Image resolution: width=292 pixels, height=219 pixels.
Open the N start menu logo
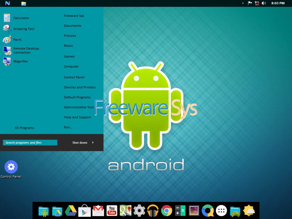(7, 3)
